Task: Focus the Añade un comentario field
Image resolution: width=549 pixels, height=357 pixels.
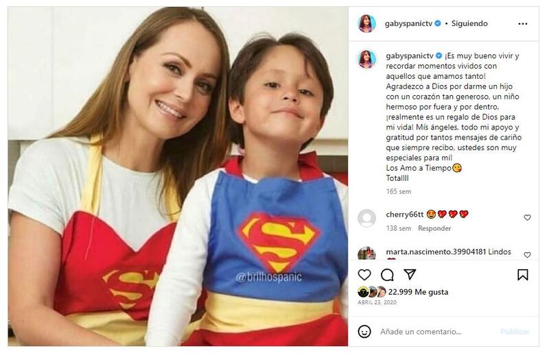Action: pyautogui.click(x=436, y=332)
